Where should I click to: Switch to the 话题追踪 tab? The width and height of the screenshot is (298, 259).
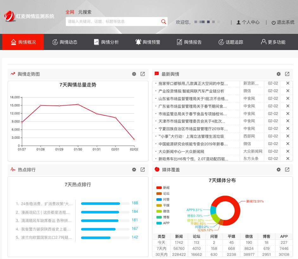(x=230, y=42)
